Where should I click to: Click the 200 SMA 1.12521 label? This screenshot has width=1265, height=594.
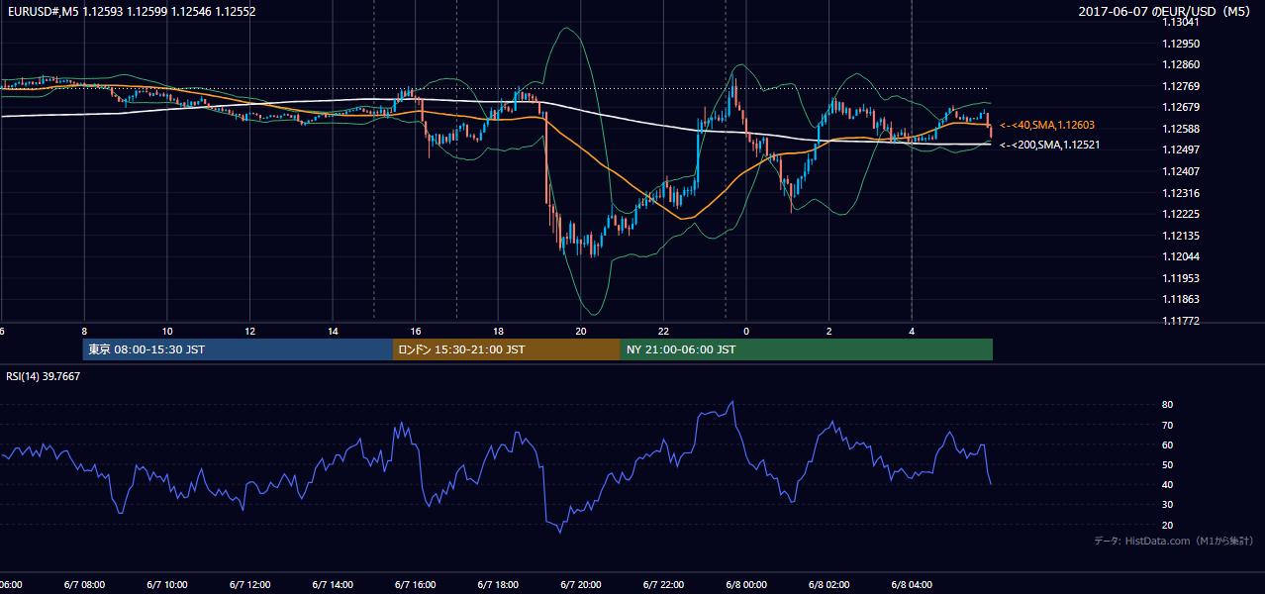1049,145
